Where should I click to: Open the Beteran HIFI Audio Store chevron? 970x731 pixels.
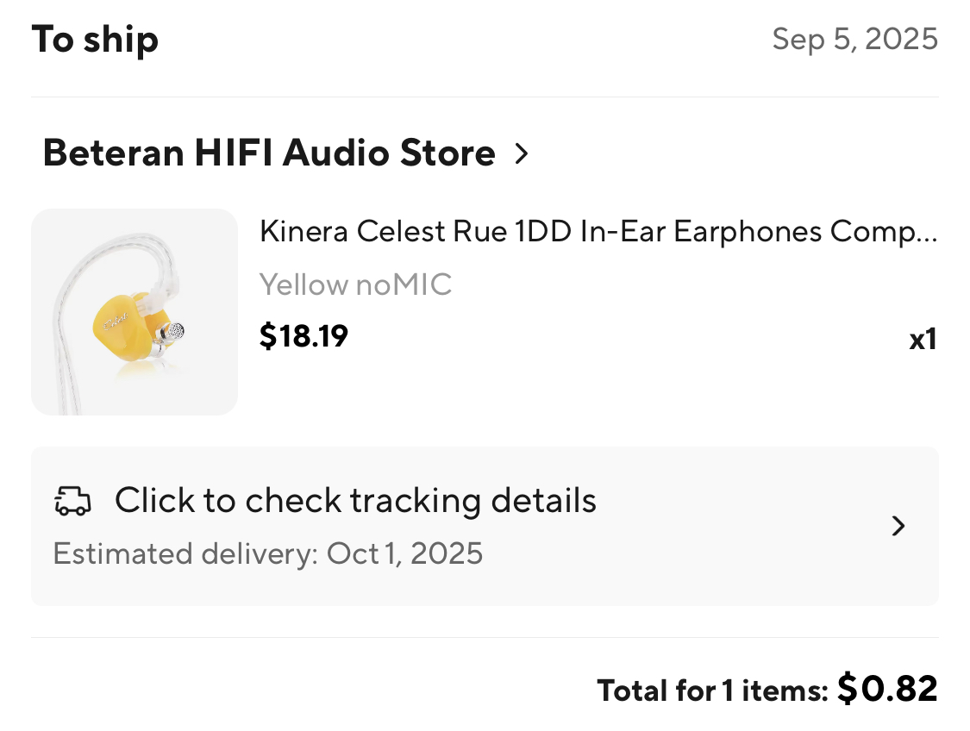[x=522, y=153]
